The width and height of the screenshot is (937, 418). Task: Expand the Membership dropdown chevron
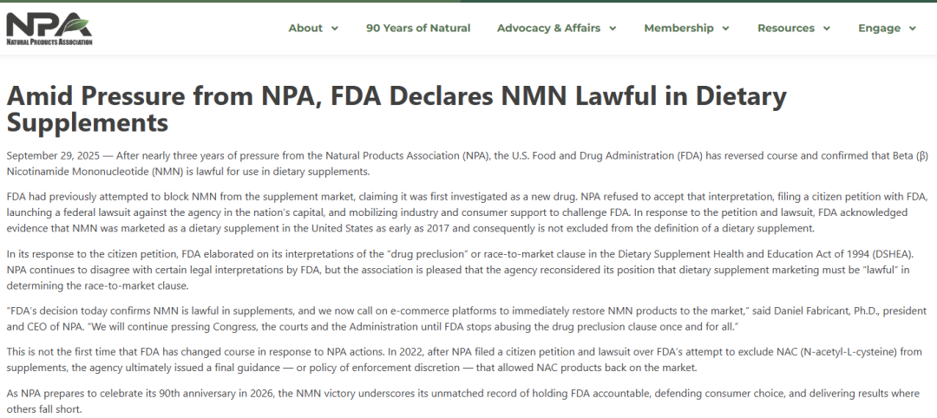point(725,29)
